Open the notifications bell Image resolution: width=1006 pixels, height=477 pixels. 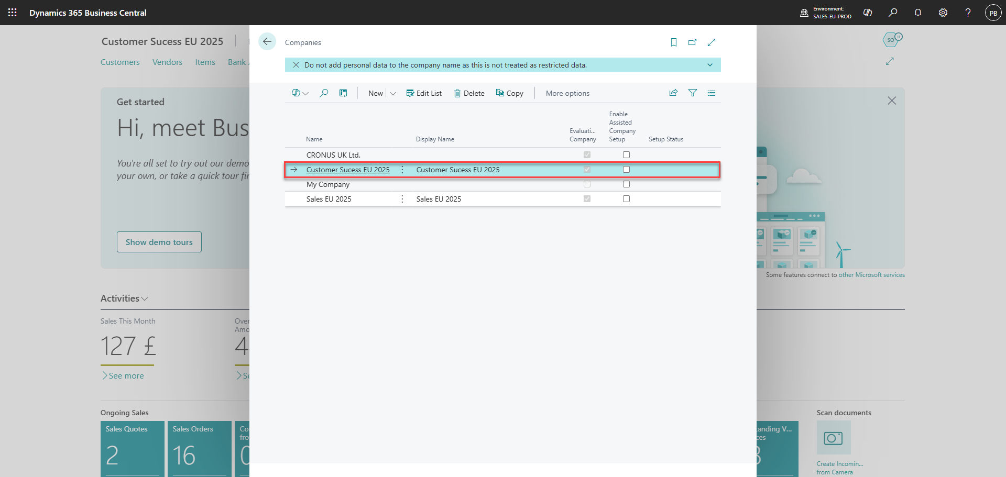pos(918,13)
